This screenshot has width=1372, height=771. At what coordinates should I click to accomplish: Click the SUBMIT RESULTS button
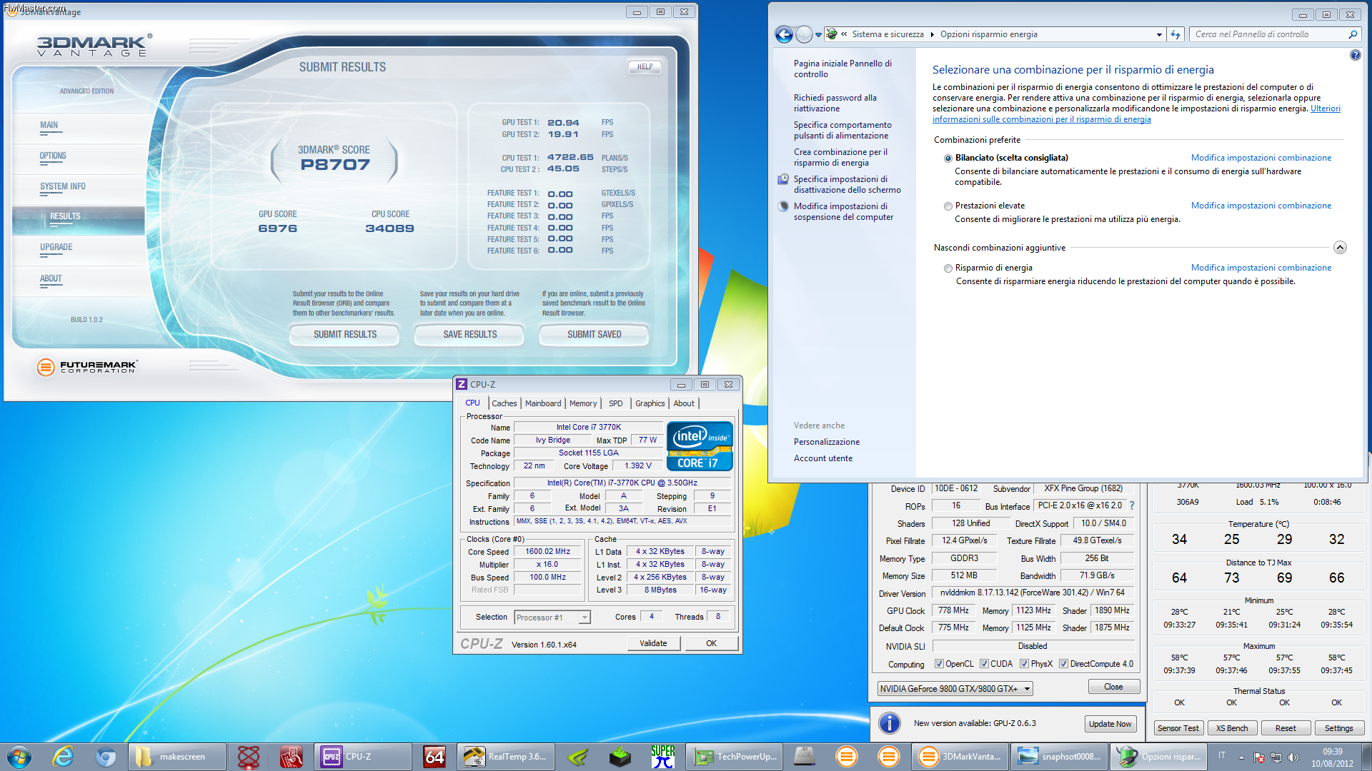(x=344, y=334)
